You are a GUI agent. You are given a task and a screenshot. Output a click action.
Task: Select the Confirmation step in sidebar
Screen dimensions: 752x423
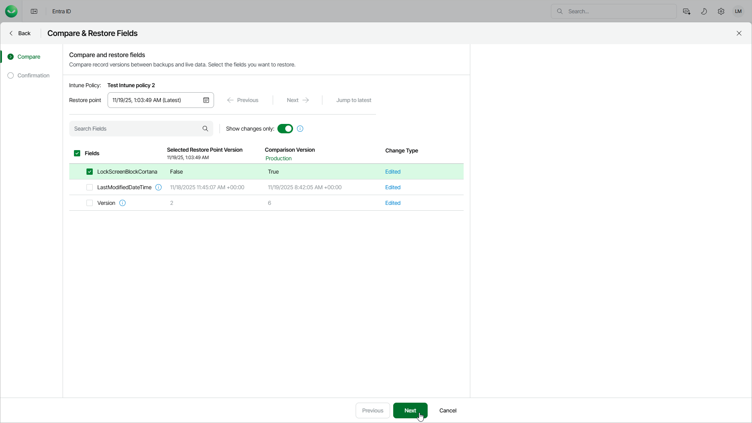(x=33, y=75)
